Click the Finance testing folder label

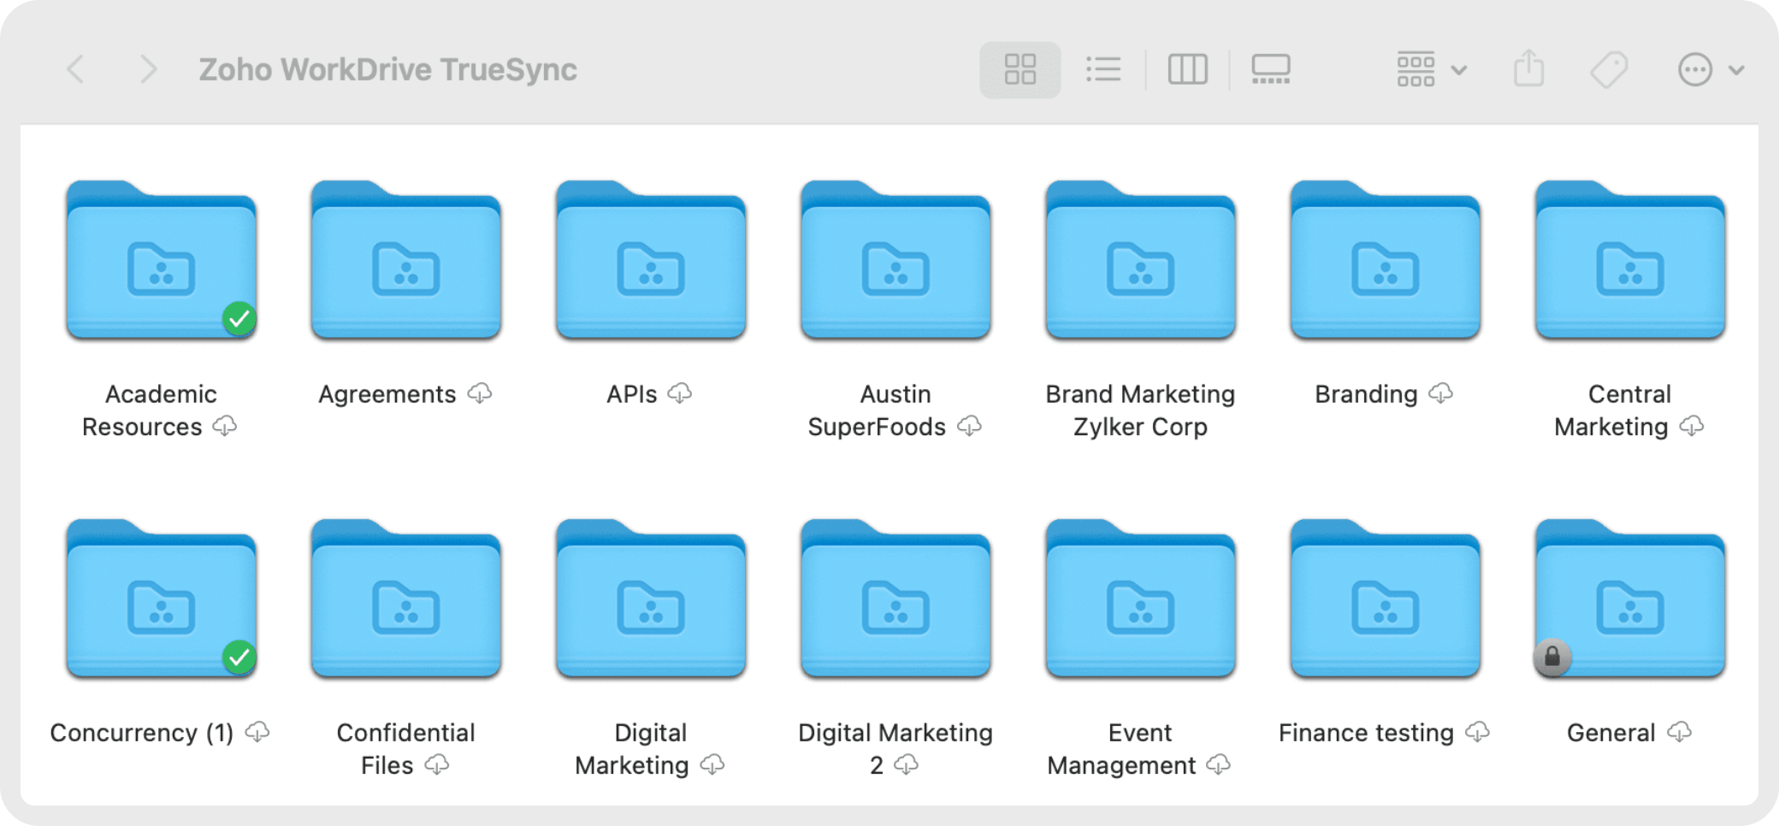point(1366,733)
